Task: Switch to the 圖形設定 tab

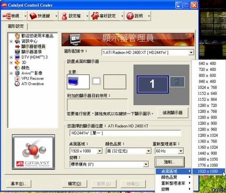Action: click(16, 26)
